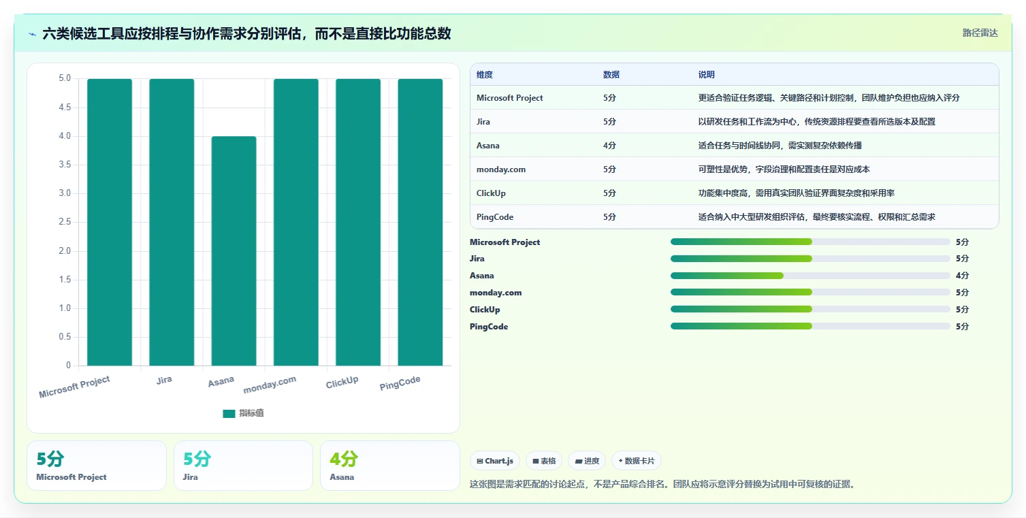Click the 数据 column header

click(x=611, y=75)
